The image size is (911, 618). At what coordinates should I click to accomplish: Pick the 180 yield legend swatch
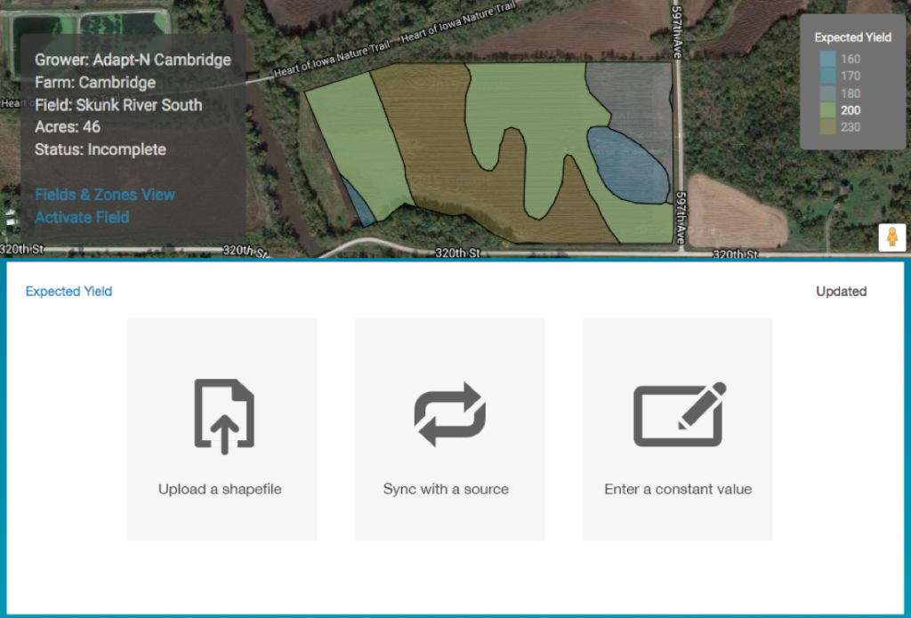click(827, 93)
